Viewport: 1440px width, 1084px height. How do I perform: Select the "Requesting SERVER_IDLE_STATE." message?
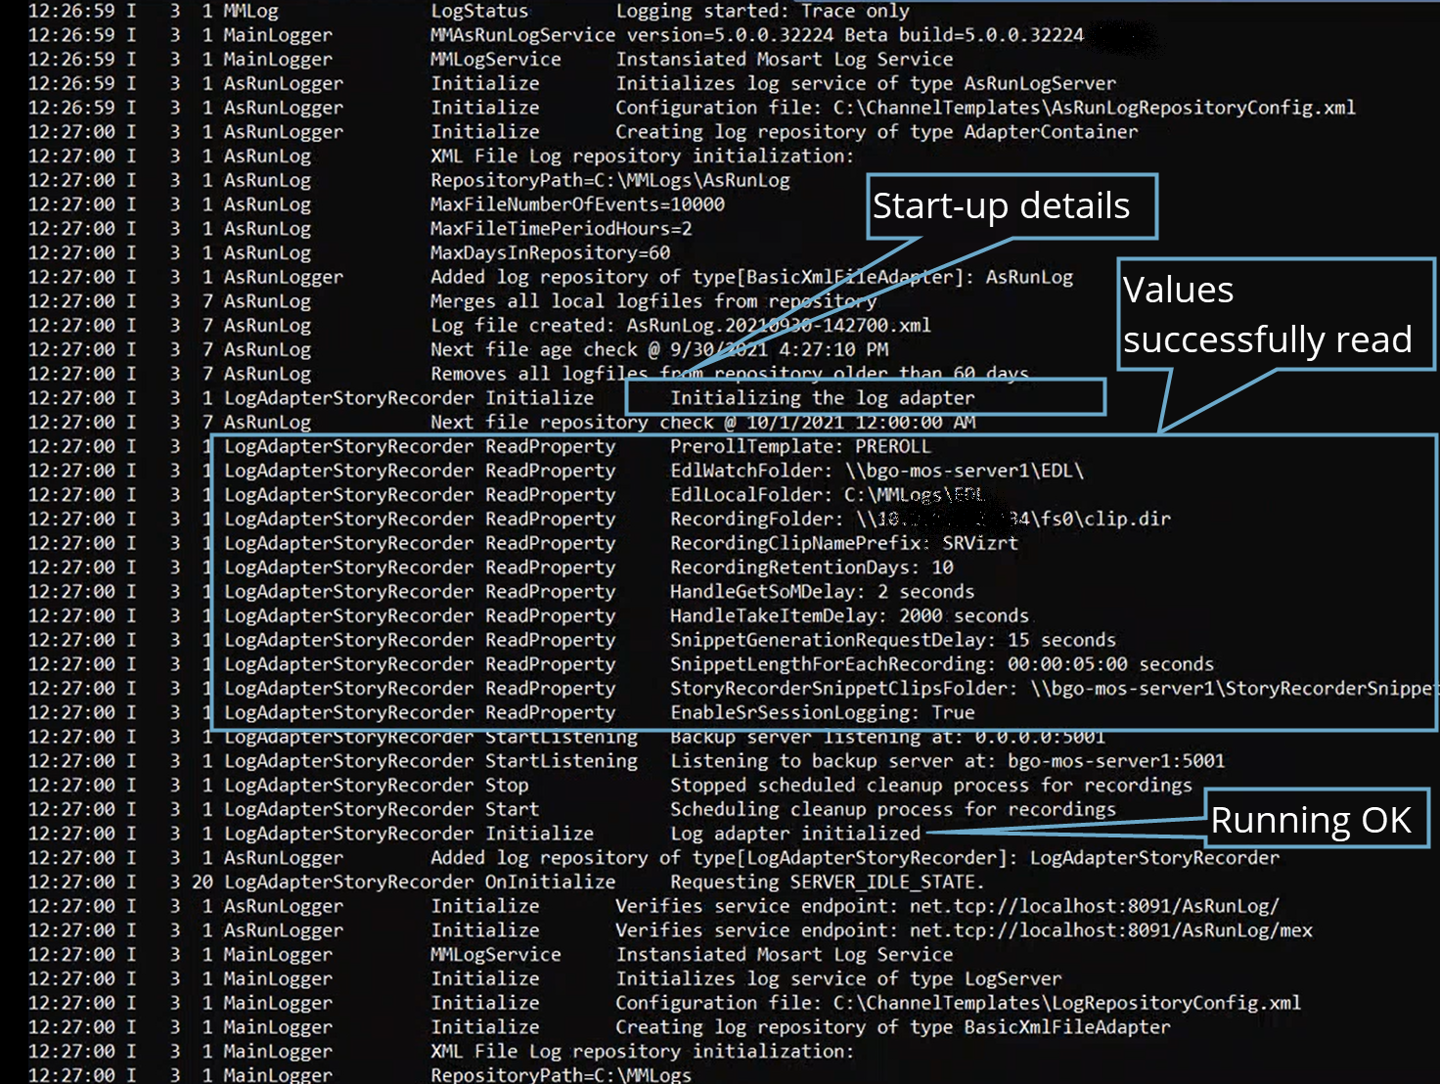point(827,882)
